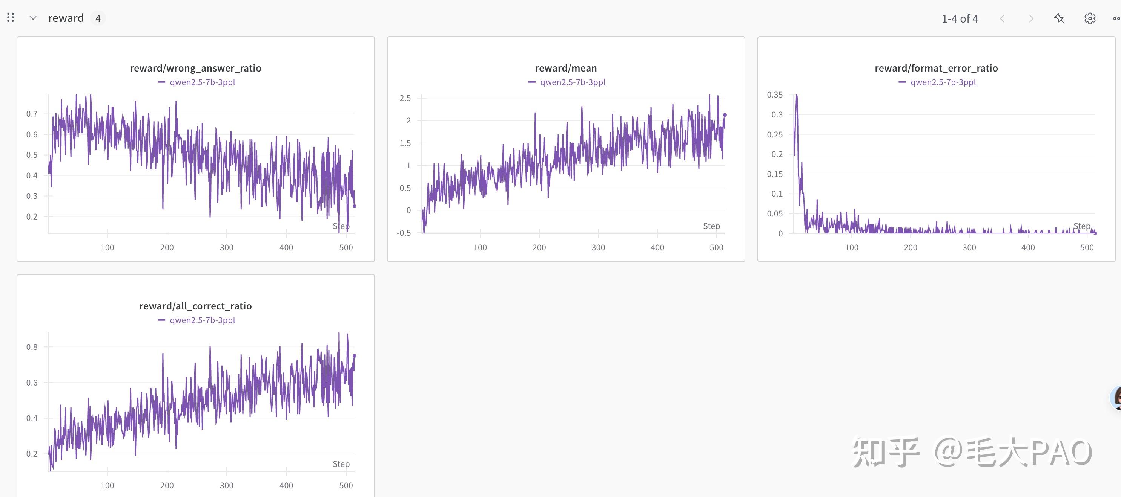Go to previous page of panels
This screenshot has width=1121, height=497.
[x=1002, y=18]
